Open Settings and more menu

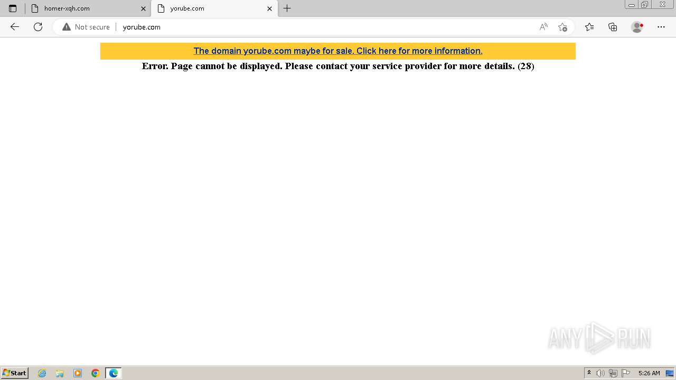661,27
